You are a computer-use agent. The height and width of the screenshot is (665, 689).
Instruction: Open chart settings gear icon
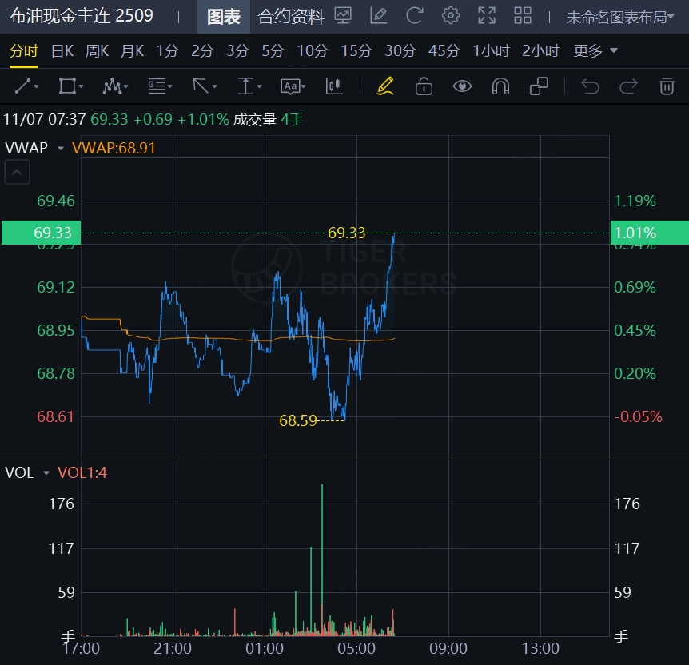451,15
